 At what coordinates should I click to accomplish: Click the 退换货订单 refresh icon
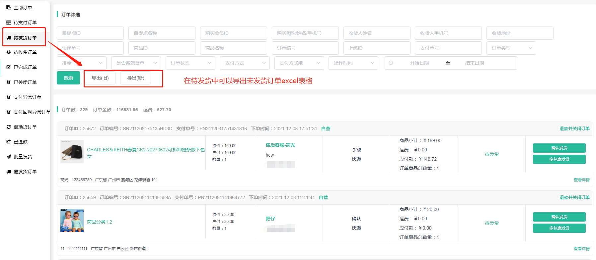click(x=9, y=127)
